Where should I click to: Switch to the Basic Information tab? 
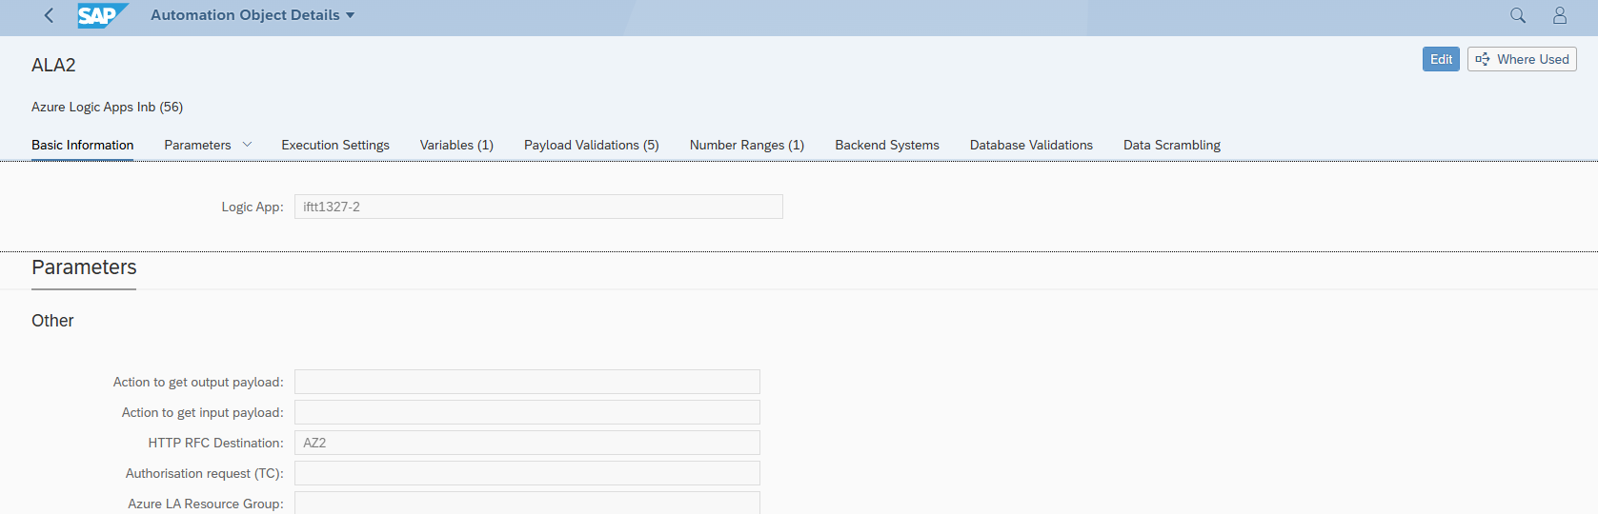[82, 145]
